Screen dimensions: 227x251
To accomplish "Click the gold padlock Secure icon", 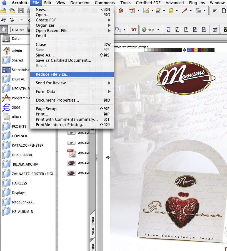I will coord(171,11).
